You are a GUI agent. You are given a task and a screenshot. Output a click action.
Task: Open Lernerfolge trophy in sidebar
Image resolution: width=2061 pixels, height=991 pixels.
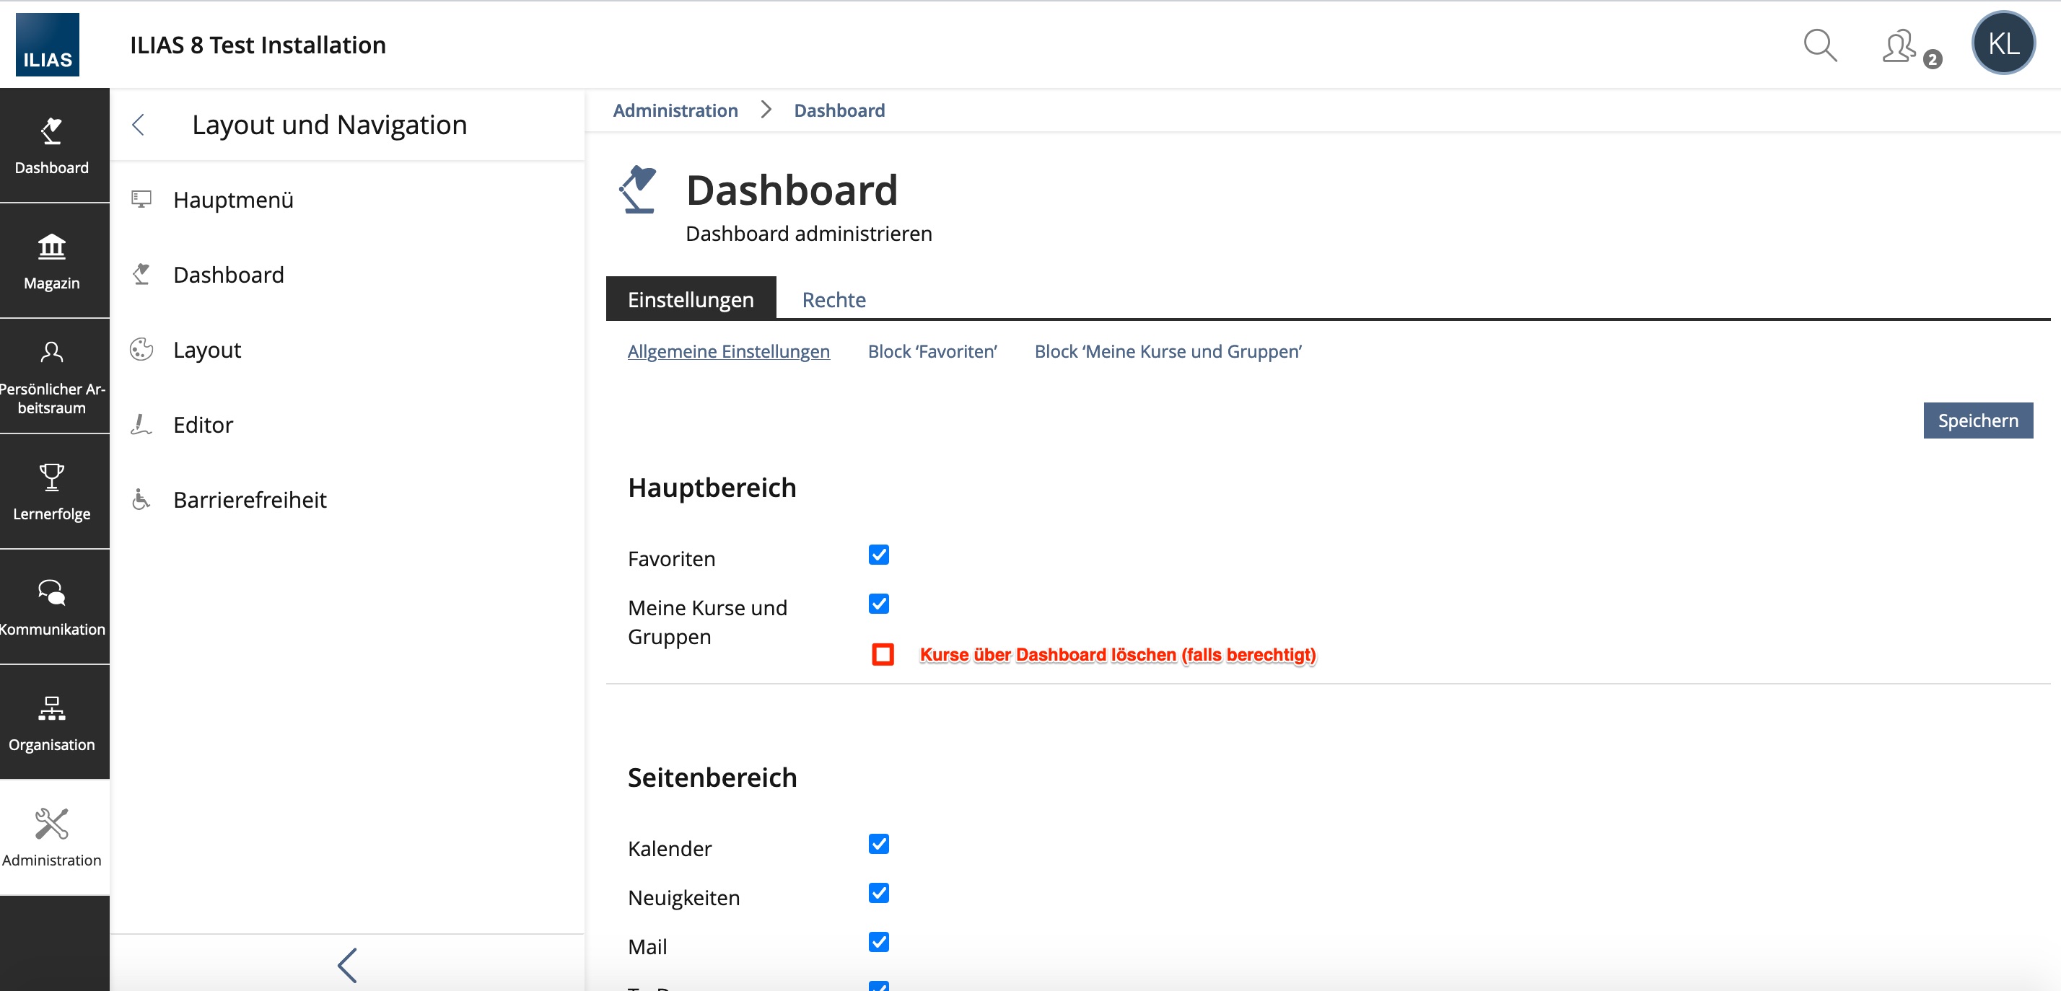(x=52, y=491)
